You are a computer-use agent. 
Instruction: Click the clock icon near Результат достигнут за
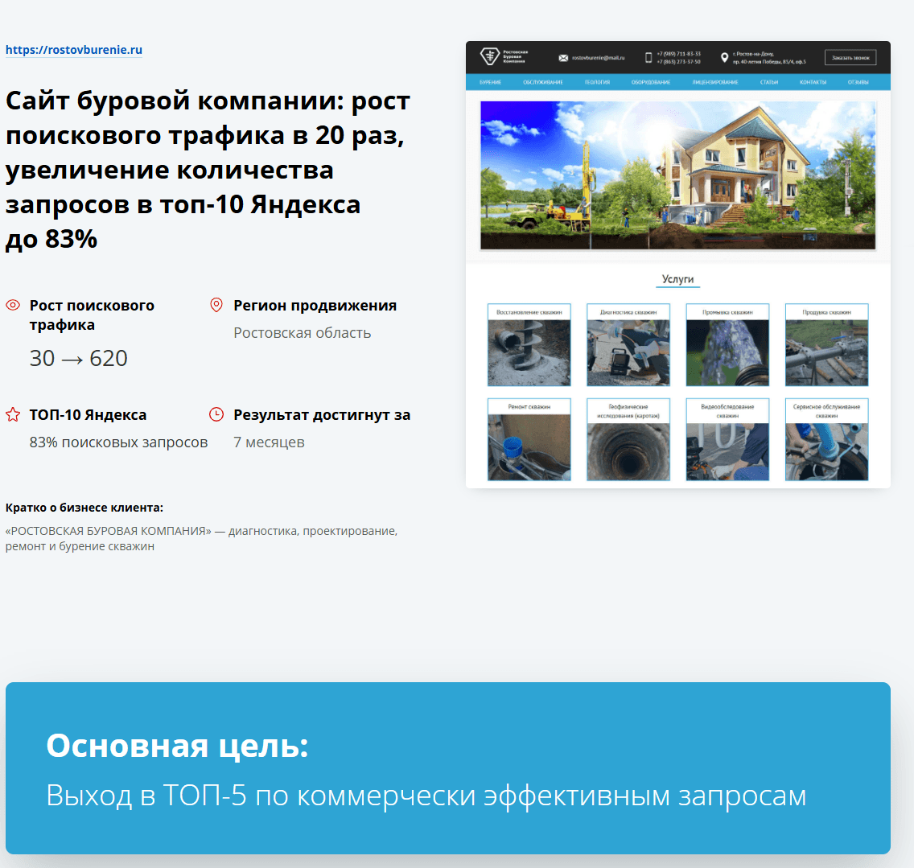[216, 414]
